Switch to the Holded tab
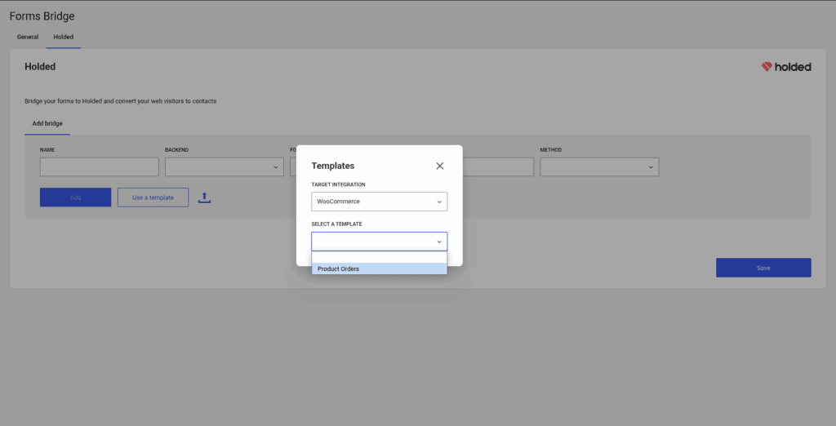The image size is (836, 426). 64,38
